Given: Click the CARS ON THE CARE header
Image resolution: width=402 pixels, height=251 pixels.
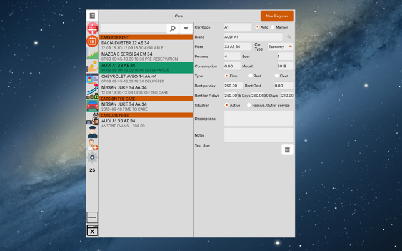Looking at the screenshot, I should [x=146, y=99].
